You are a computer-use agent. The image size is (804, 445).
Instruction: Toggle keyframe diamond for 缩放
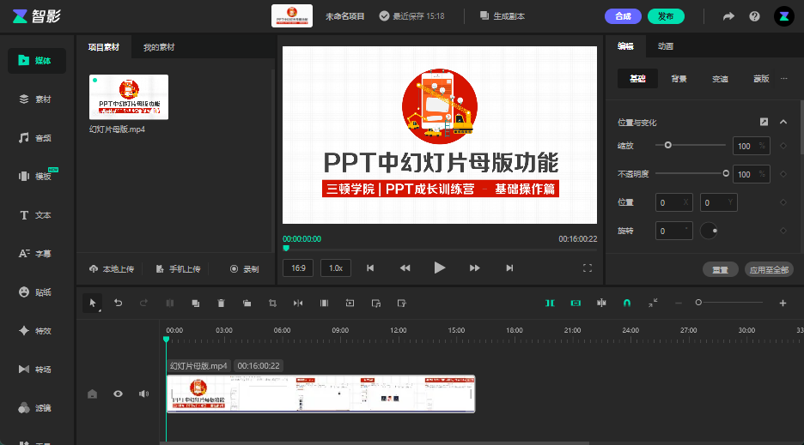[x=783, y=146]
